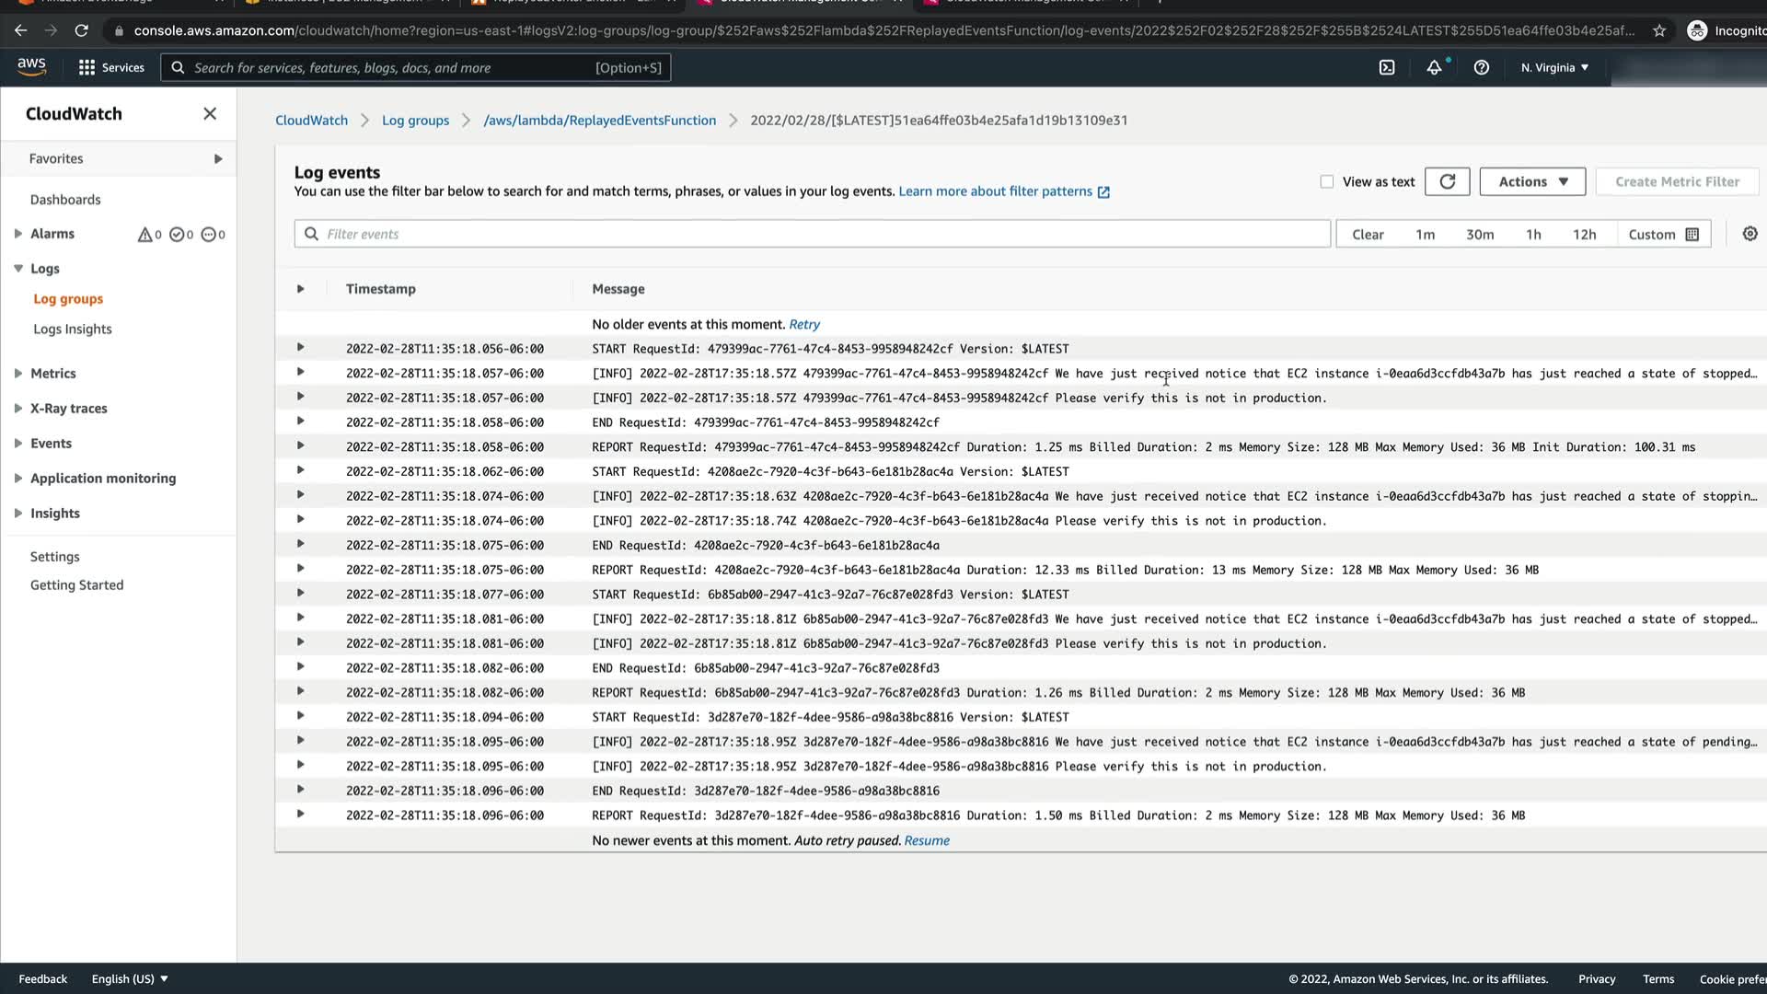Enable the View as text checkbox
This screenshot has width=1767, height=994.
[x=1326, y=181]
